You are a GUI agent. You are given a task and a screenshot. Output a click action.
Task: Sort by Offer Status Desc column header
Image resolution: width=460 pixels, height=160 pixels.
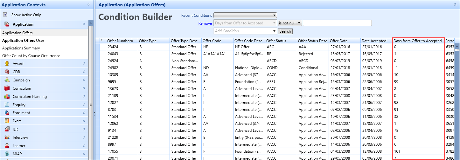click(x=313, y=41)
